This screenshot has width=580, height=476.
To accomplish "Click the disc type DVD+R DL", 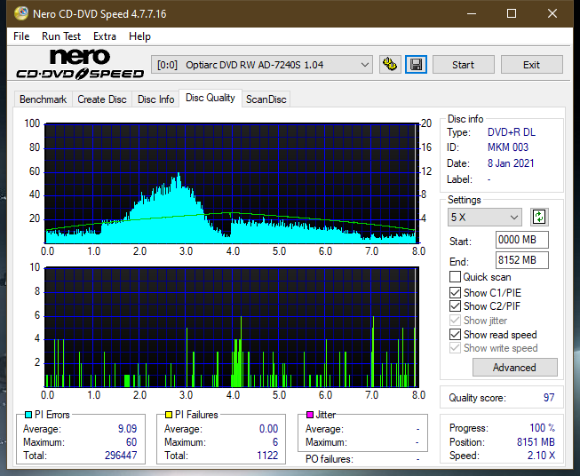I will tap(512, 132).
